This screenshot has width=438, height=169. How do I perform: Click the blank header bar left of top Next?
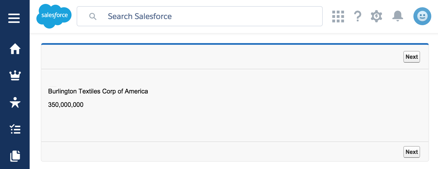click(221, 57)
